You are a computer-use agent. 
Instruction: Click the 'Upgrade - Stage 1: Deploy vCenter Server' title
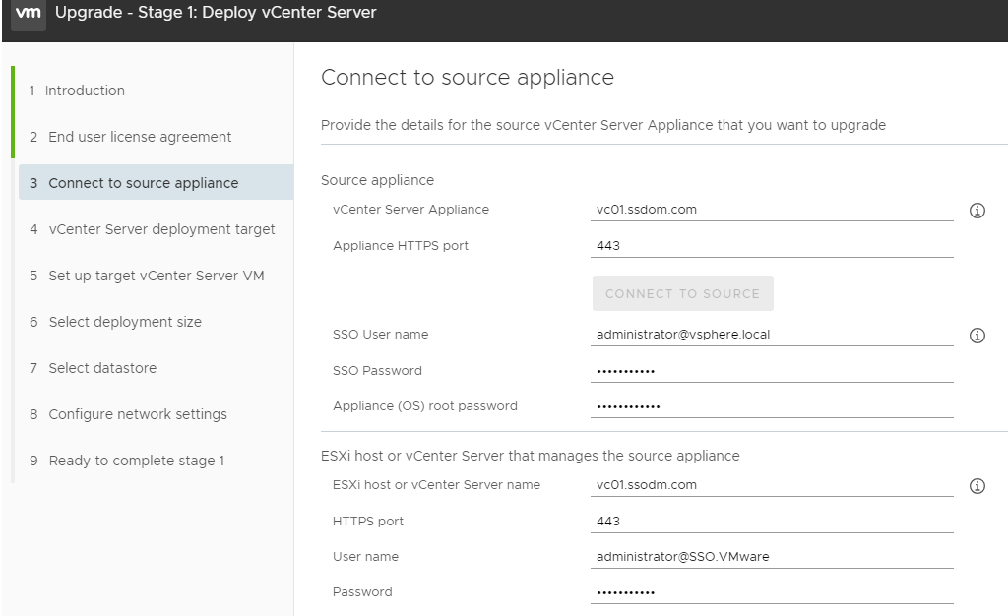pos(216,12)
